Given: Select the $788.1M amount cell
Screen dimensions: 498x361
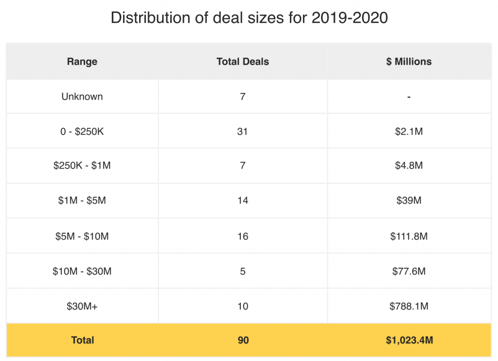Looking at the screenshot, I should pyautogui.click(x=409, y=306).
